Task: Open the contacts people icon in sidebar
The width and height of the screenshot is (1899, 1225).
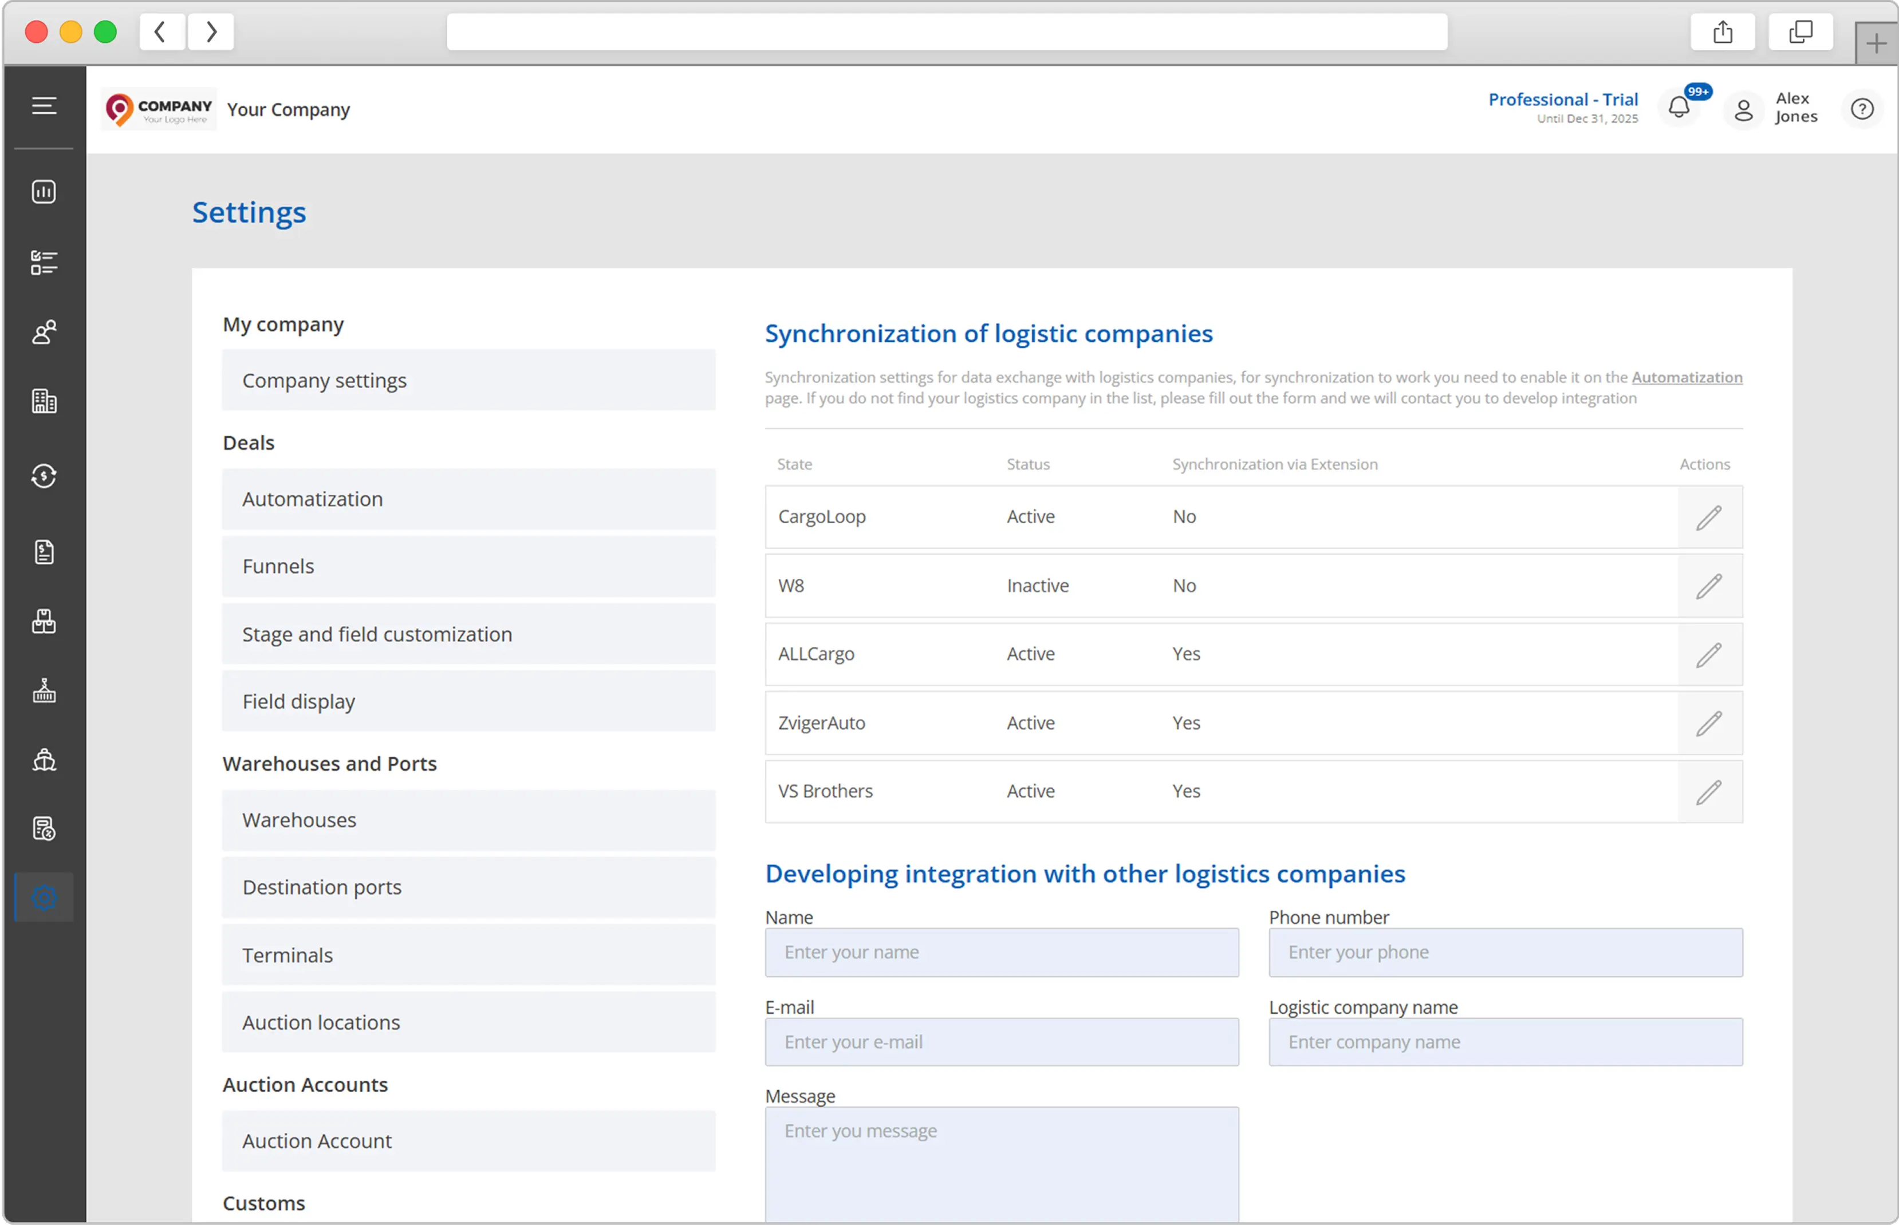Action: [x=44, y=331]
